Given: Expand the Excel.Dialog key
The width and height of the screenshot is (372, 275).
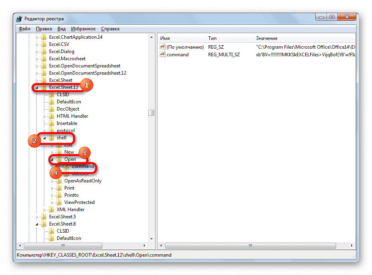Looking at the screenshot, I should [37, 51].
